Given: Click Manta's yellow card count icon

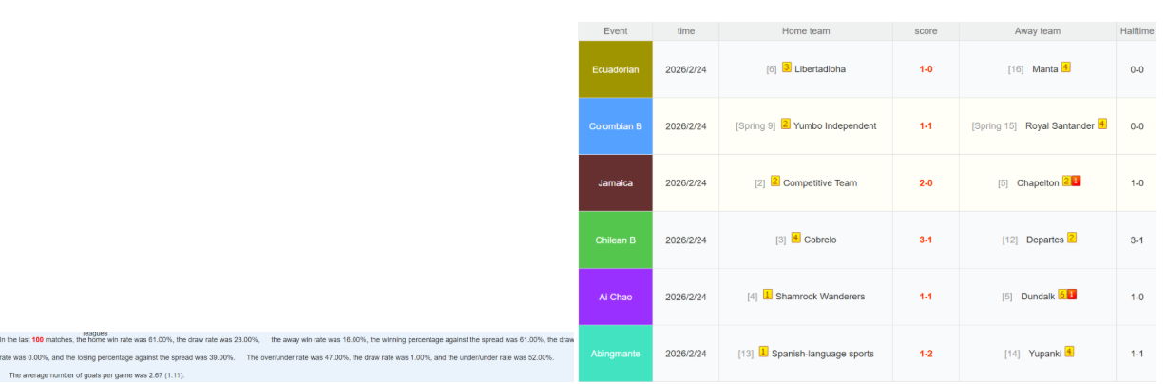Looking at the screenshot, I should click(1066, 67).
